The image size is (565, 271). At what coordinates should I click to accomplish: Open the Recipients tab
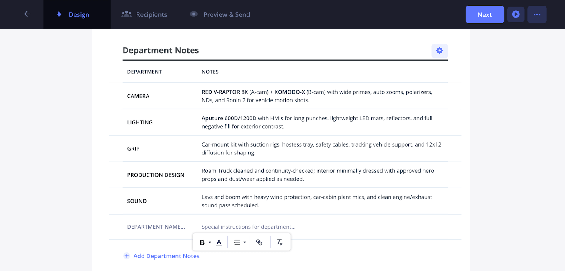144,14
